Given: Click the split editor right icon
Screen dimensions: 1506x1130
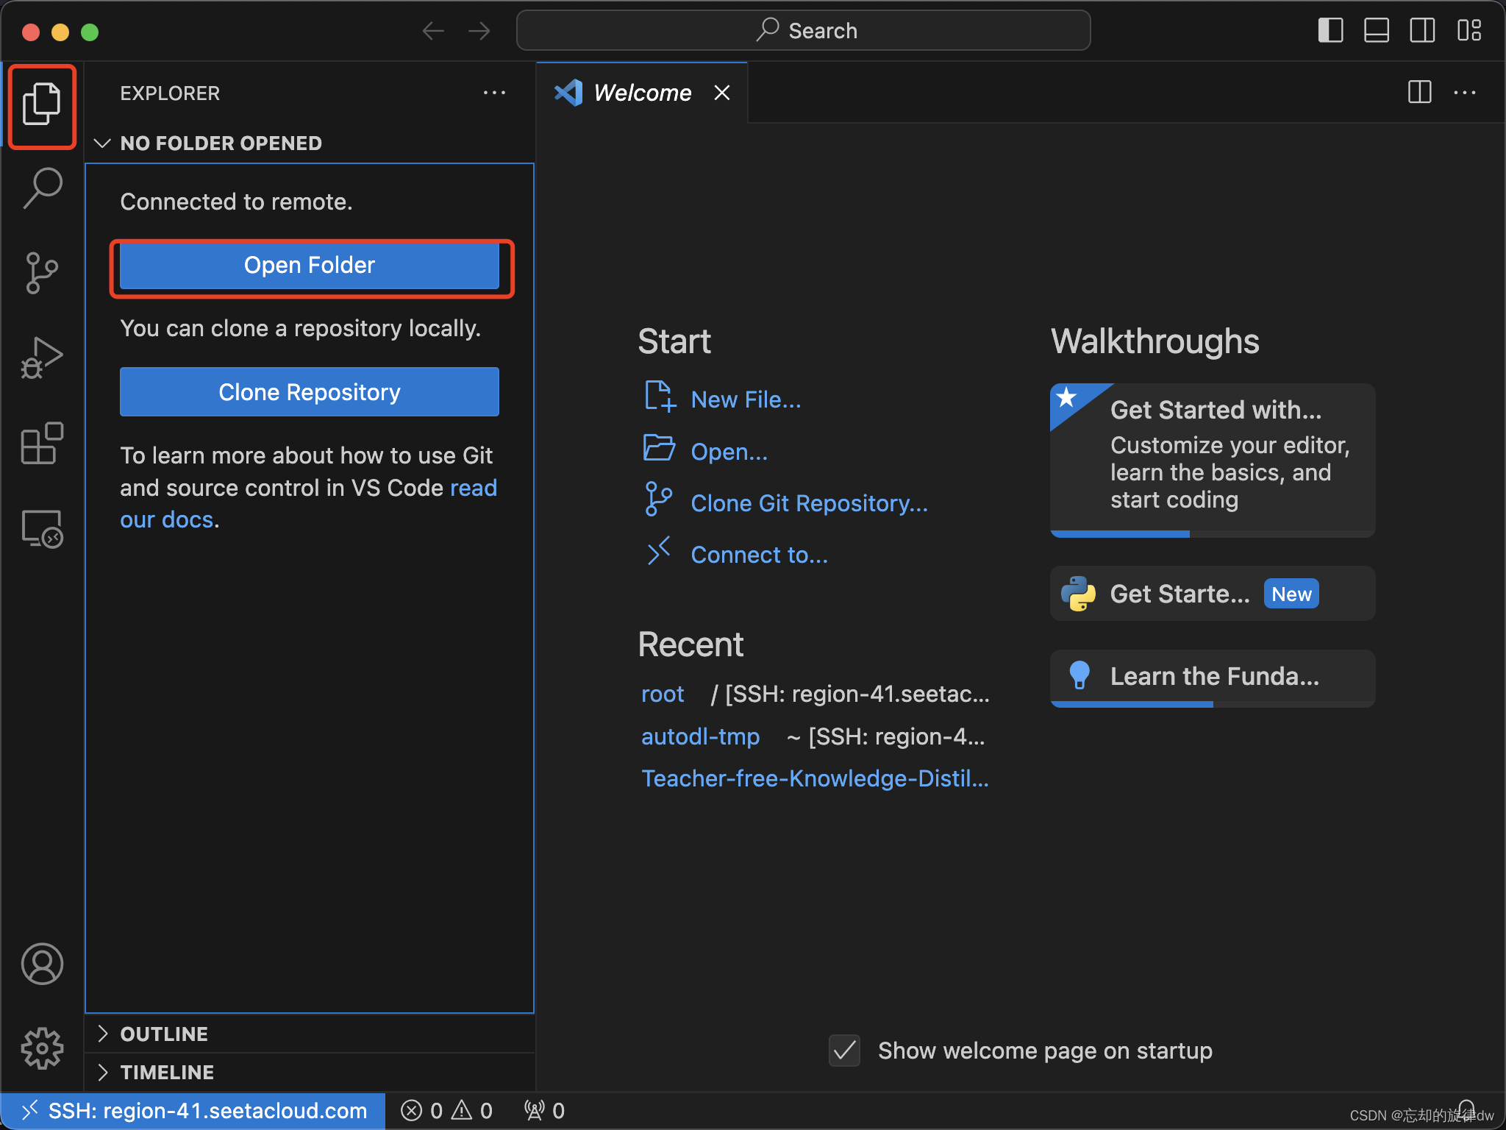Looking at the screenshot, I should click(x=1419, y=93).
